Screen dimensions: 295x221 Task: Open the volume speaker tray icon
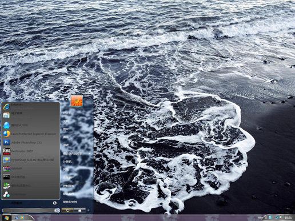[x=280, y=218]
